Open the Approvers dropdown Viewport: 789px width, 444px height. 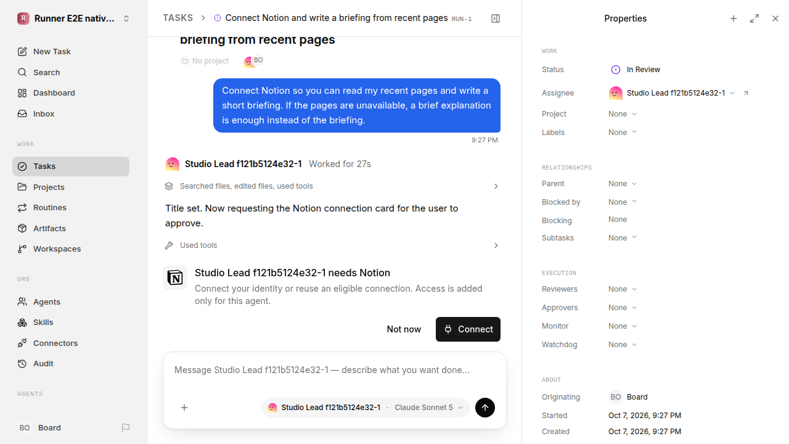623,308
